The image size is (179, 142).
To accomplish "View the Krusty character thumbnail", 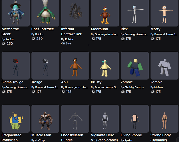I will 105,66.
